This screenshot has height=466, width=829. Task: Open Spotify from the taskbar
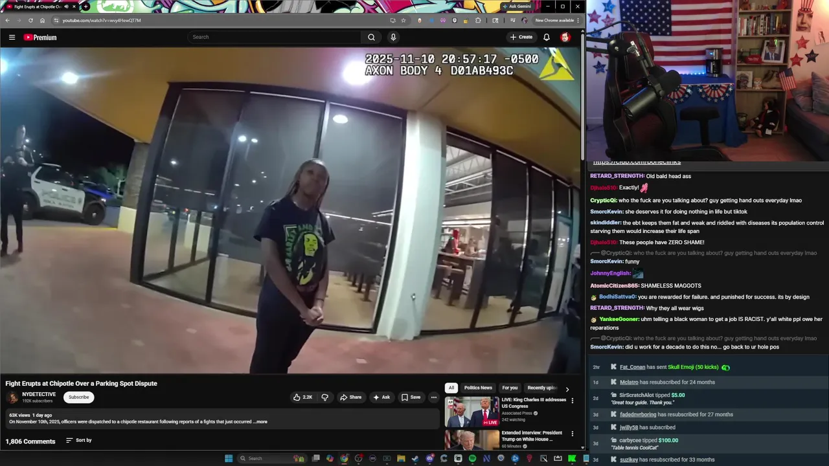pos(472,458)
